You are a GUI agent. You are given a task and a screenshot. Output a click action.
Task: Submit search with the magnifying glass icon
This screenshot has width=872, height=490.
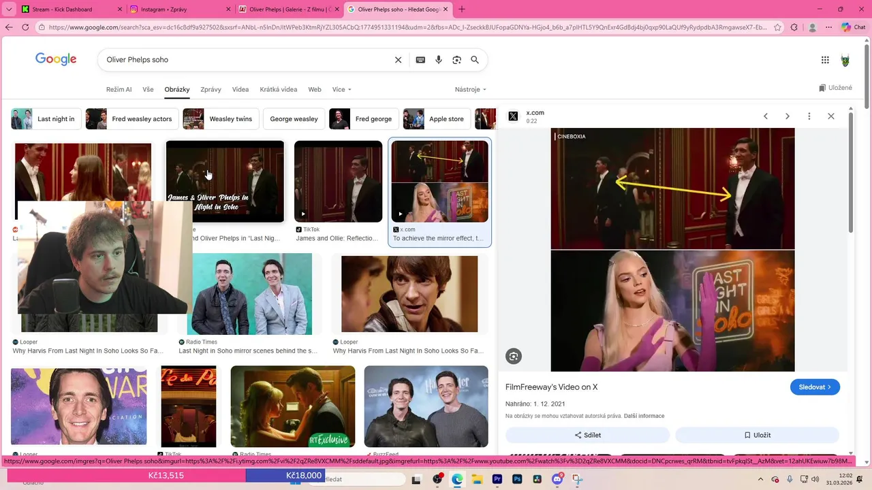click(x=475, y=60)
